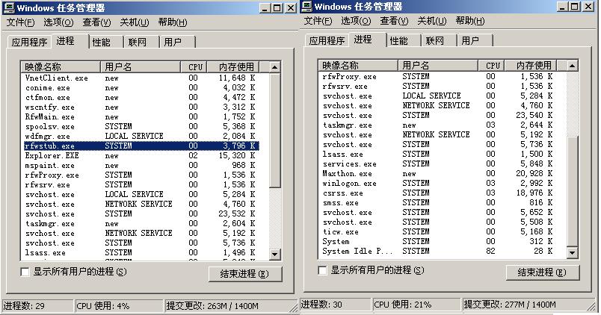Click the scrollbar thumb in right window

point(572,191)
